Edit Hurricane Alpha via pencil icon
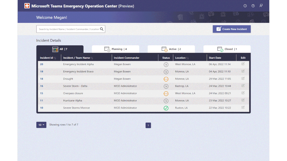 pos(243,100)
